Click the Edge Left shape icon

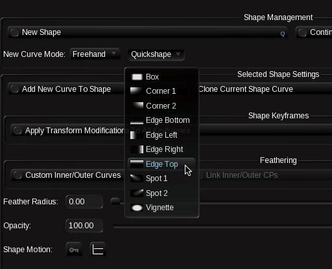(x=137, y=135)
